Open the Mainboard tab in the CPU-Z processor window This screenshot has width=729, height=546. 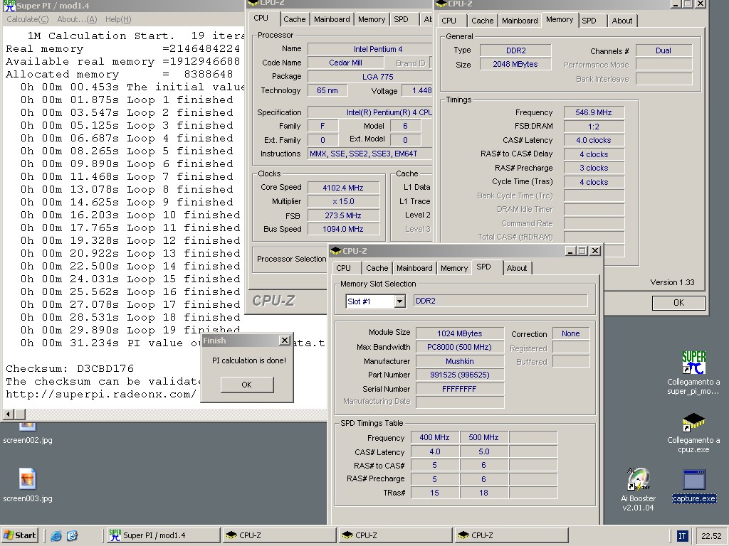(332, 19)
